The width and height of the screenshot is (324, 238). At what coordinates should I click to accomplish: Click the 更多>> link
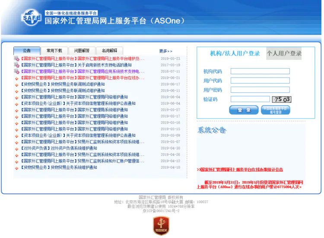coord(165,51)
